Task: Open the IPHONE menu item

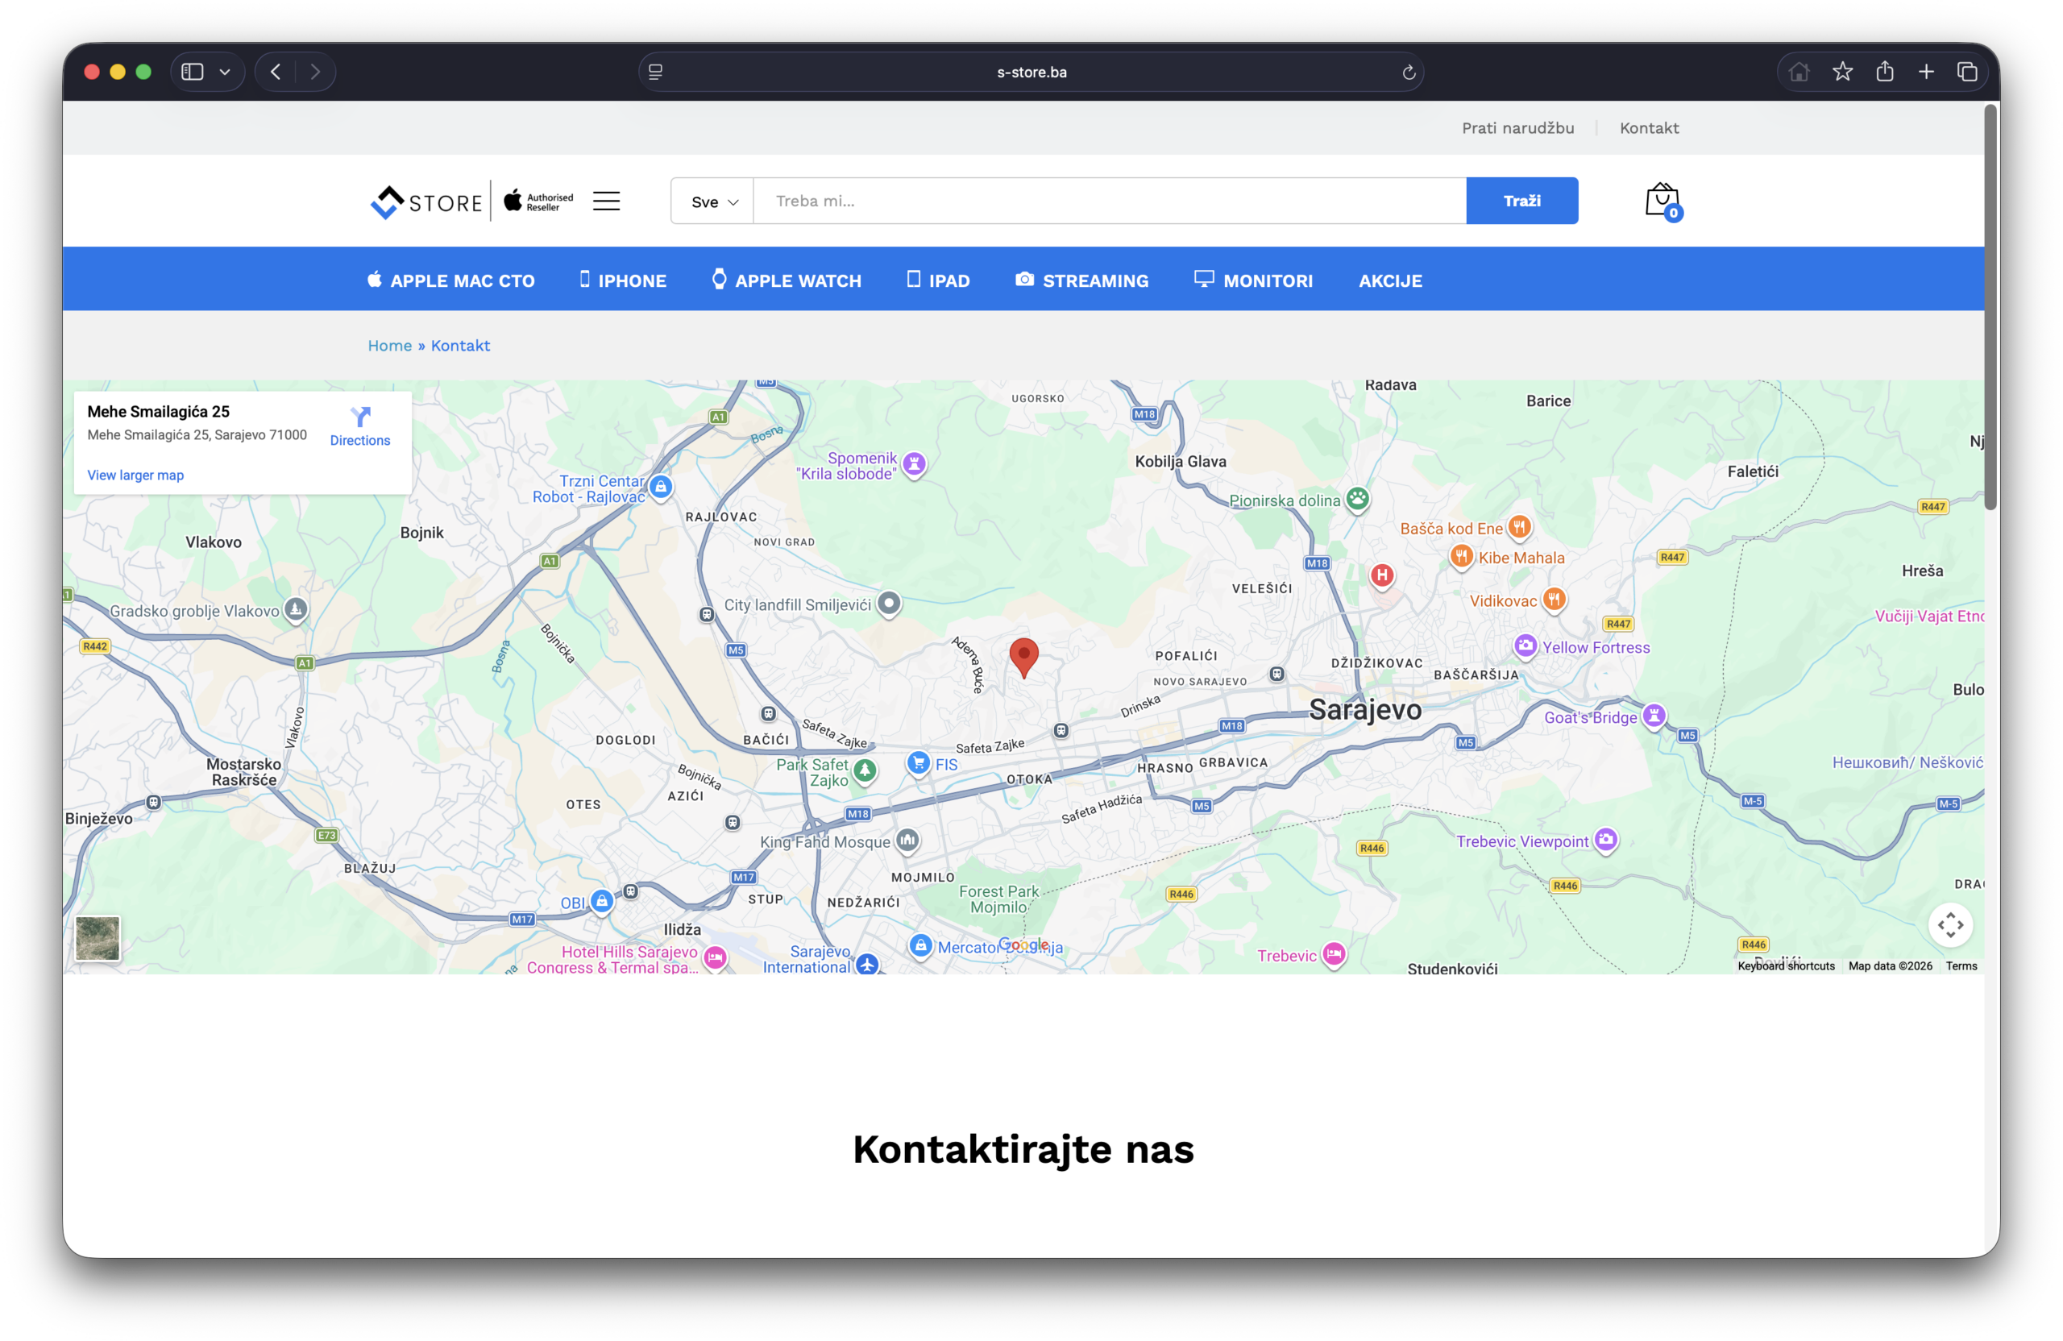Action: [x=623, y=280]
